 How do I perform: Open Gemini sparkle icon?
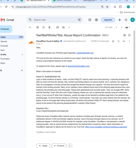(119, 20)
